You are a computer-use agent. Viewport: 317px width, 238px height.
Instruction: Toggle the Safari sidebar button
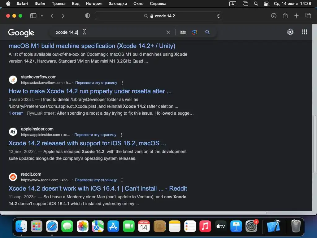pyautogui.click(x=33, y=16)
